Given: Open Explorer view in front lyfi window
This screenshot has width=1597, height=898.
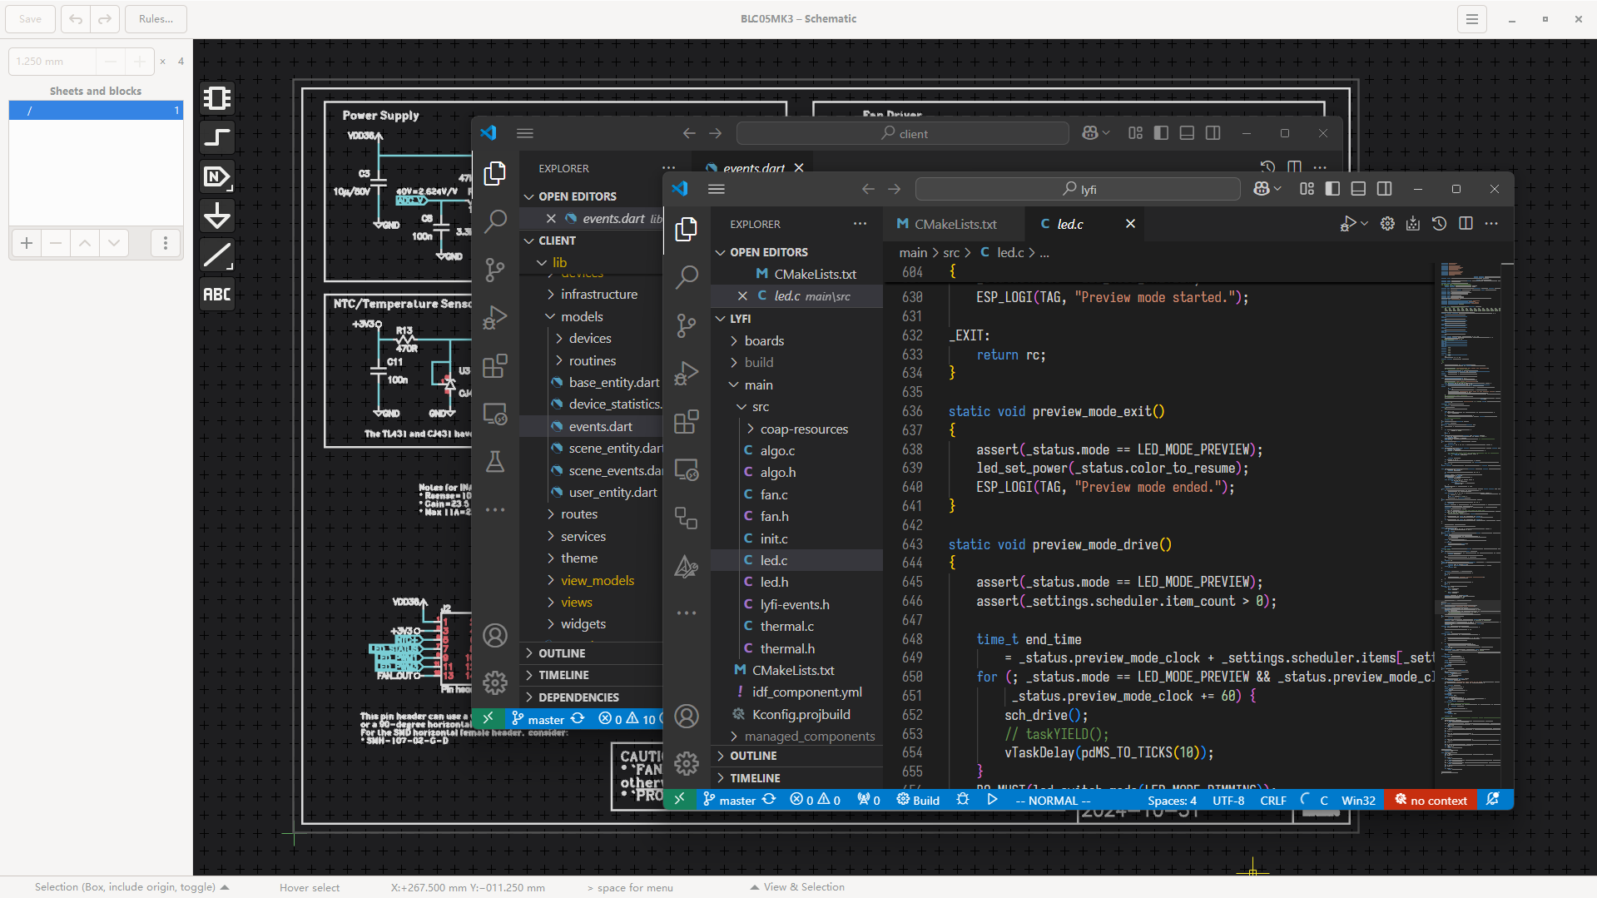Looking at the screenshot, I should [x=687, y=229].
